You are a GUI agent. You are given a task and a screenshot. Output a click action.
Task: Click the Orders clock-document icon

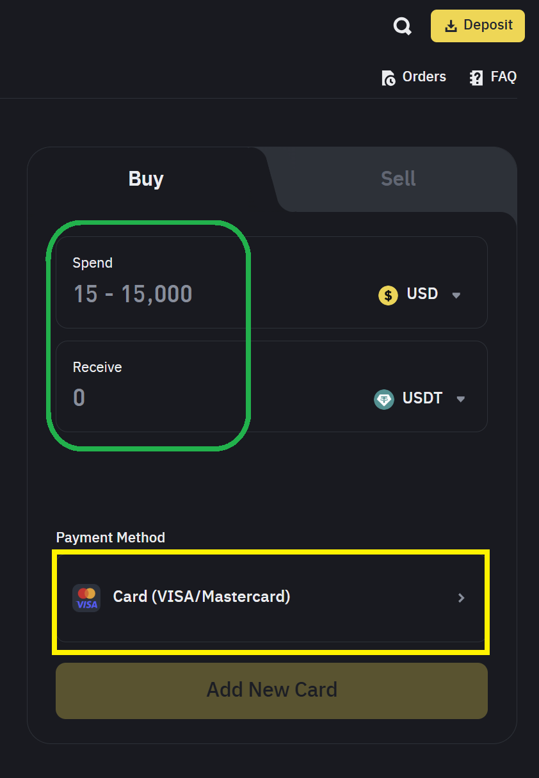[x=389, y=78]
